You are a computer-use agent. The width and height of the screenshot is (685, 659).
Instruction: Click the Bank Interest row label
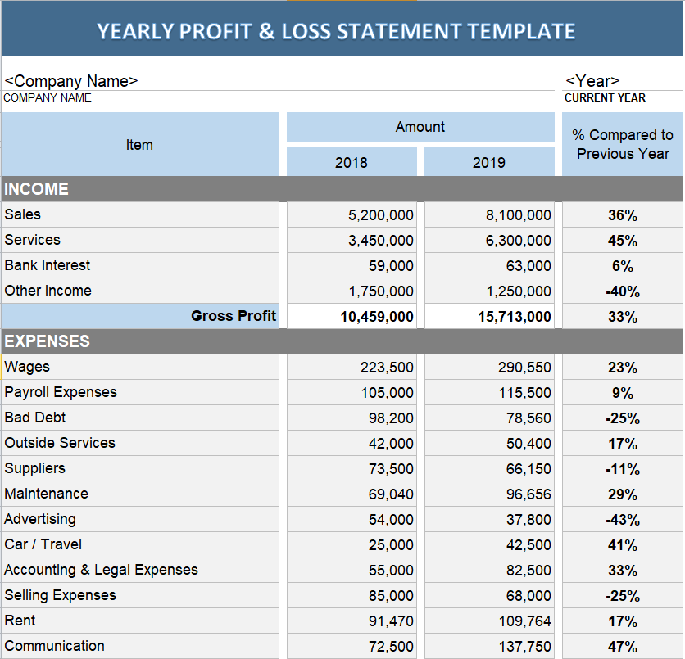[48, 265]
